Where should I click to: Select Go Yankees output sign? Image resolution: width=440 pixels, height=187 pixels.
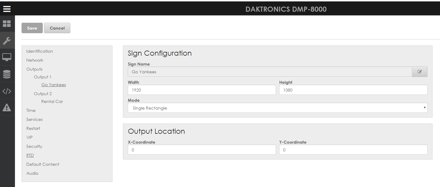click(53, 84)
